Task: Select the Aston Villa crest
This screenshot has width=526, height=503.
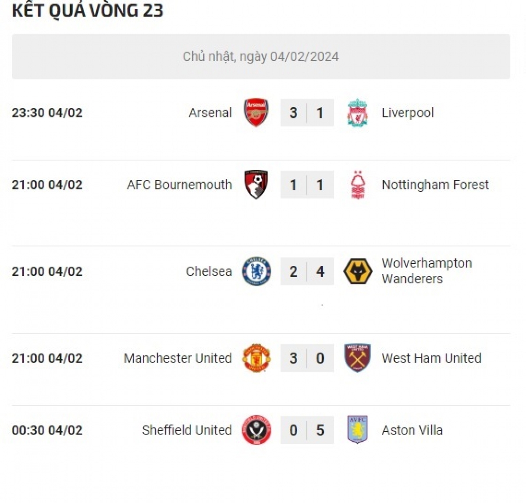Action: [358, 430]
